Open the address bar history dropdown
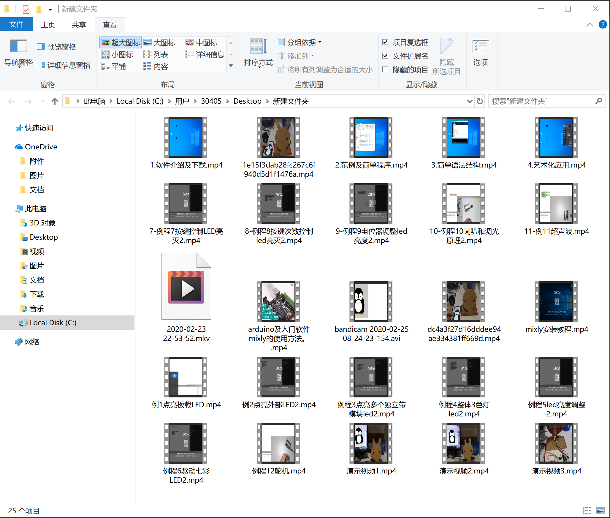 (x=470, y=101)
